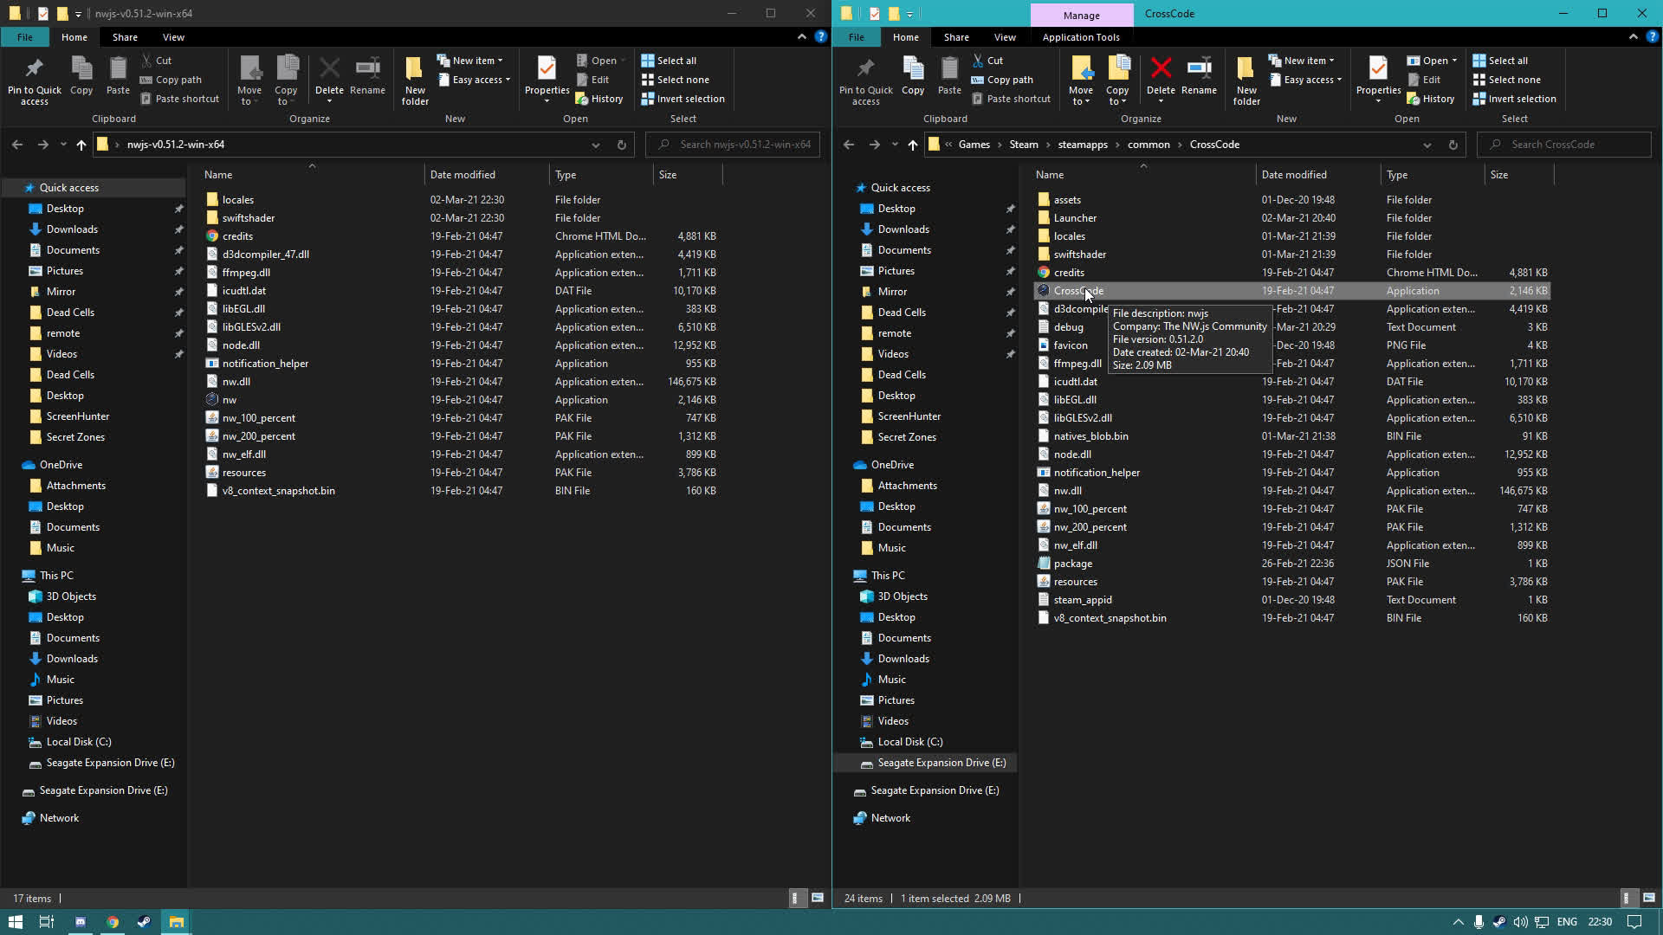Select all files in nwjs folder
The height and width of the screenshot is (935, 1663).
coord(670,60)
